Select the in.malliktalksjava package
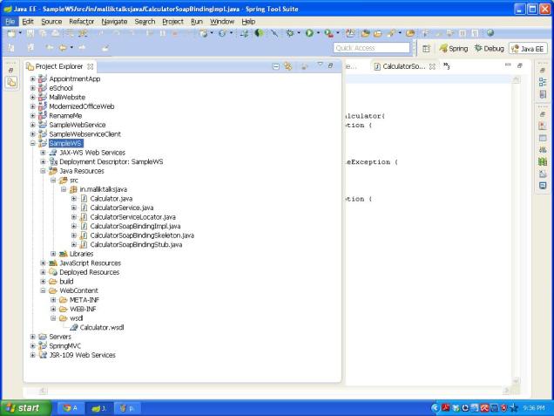 coord(103,189)
